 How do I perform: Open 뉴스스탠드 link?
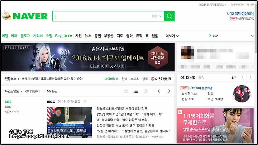[14, 91]
